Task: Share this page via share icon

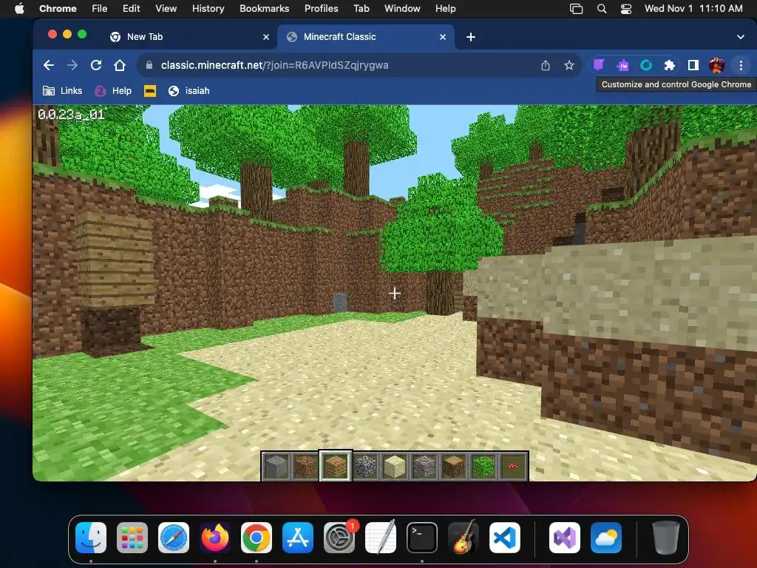Action: coord(546,65)
